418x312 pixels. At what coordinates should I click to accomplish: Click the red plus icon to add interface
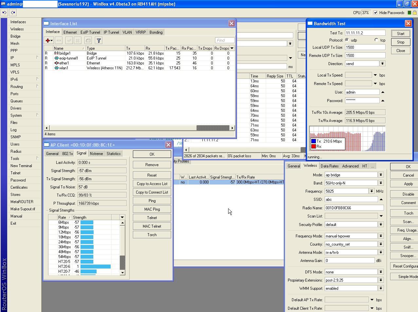[x=48, y=40]
